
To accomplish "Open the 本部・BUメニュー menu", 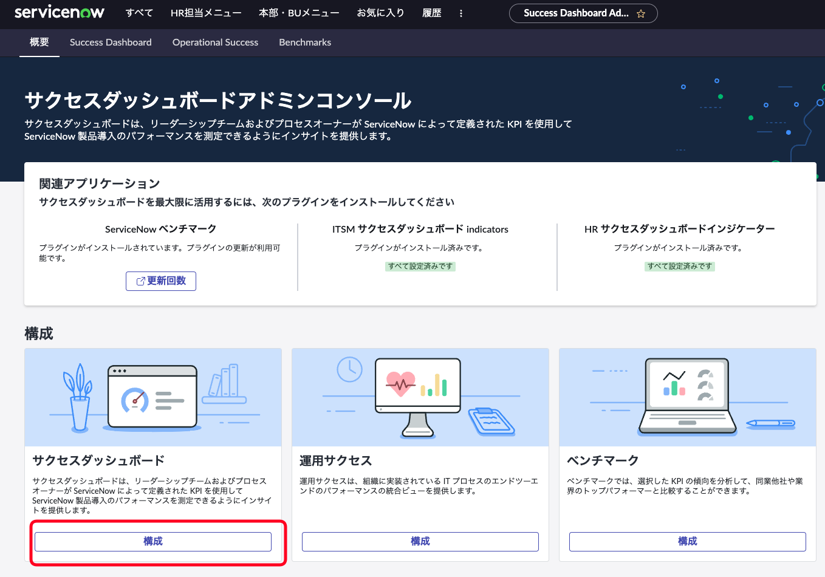I will click(299, 13).
